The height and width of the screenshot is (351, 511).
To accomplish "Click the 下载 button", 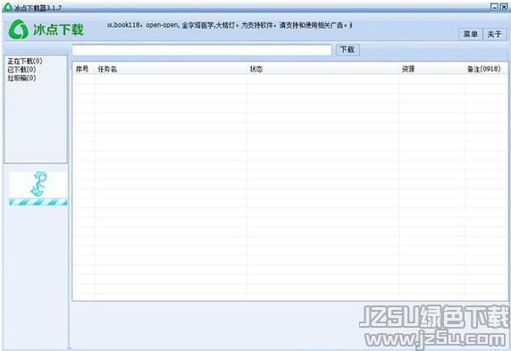I will click(348, 49).
